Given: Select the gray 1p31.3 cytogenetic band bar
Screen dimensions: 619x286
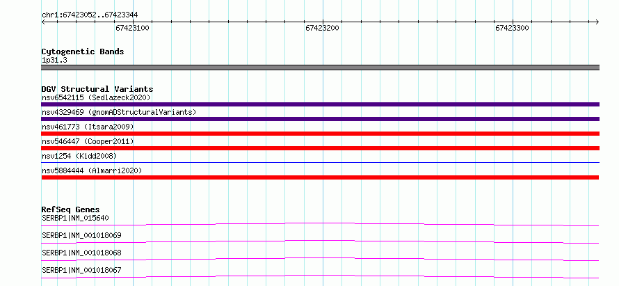Looking at the screenshot, I should coord(320,67).
